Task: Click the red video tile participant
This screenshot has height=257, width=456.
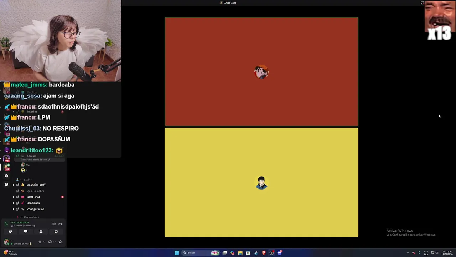Action: [261, 72]
